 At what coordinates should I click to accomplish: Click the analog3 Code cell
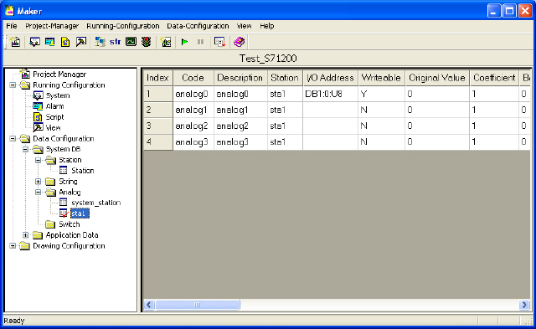(193, 141)
